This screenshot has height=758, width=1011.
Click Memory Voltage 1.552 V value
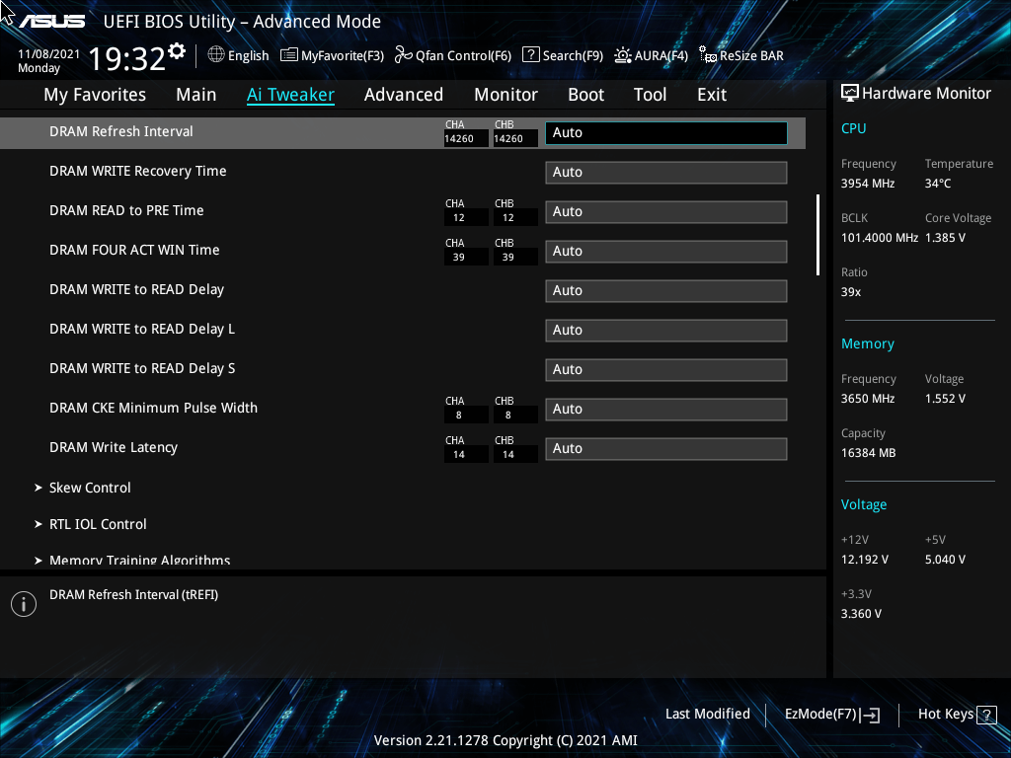coord(945,399)
